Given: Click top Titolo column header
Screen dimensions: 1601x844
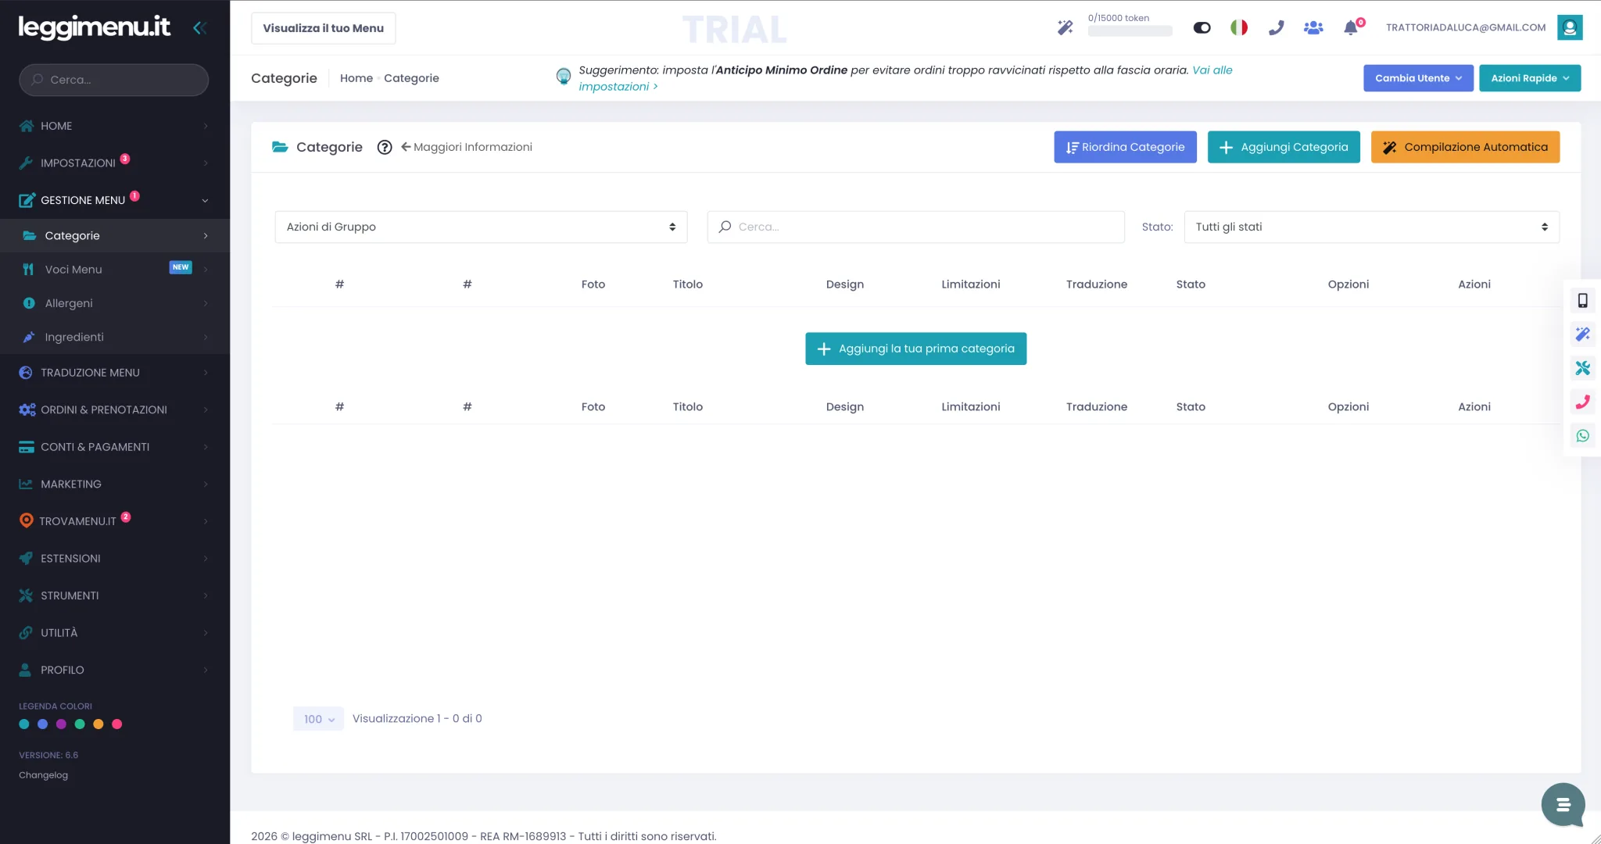Looking at the screenshot, I should tap(688, 284).
